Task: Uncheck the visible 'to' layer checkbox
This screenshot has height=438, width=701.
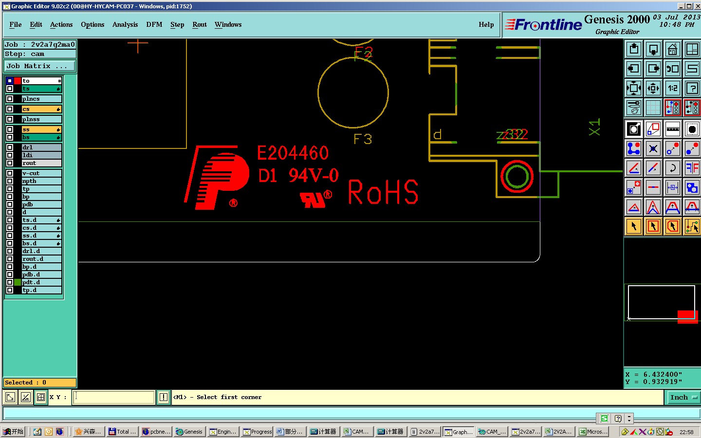Action: 10,81
